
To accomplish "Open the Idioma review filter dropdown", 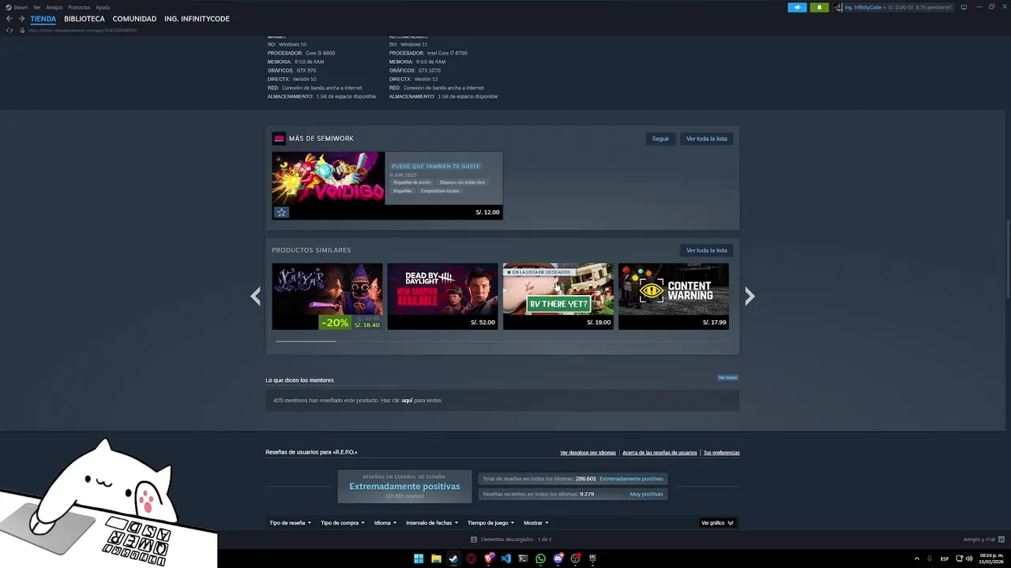I will [x=385, y=523].
